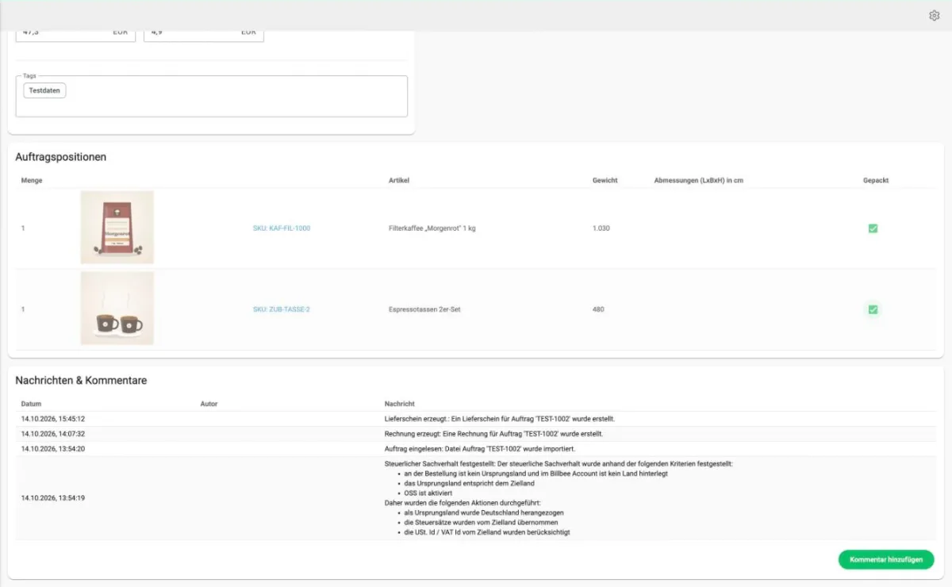Screen dimensions: 952x587
Task: Click the Auftragspositionen section heading
Action: click(61, 157)
